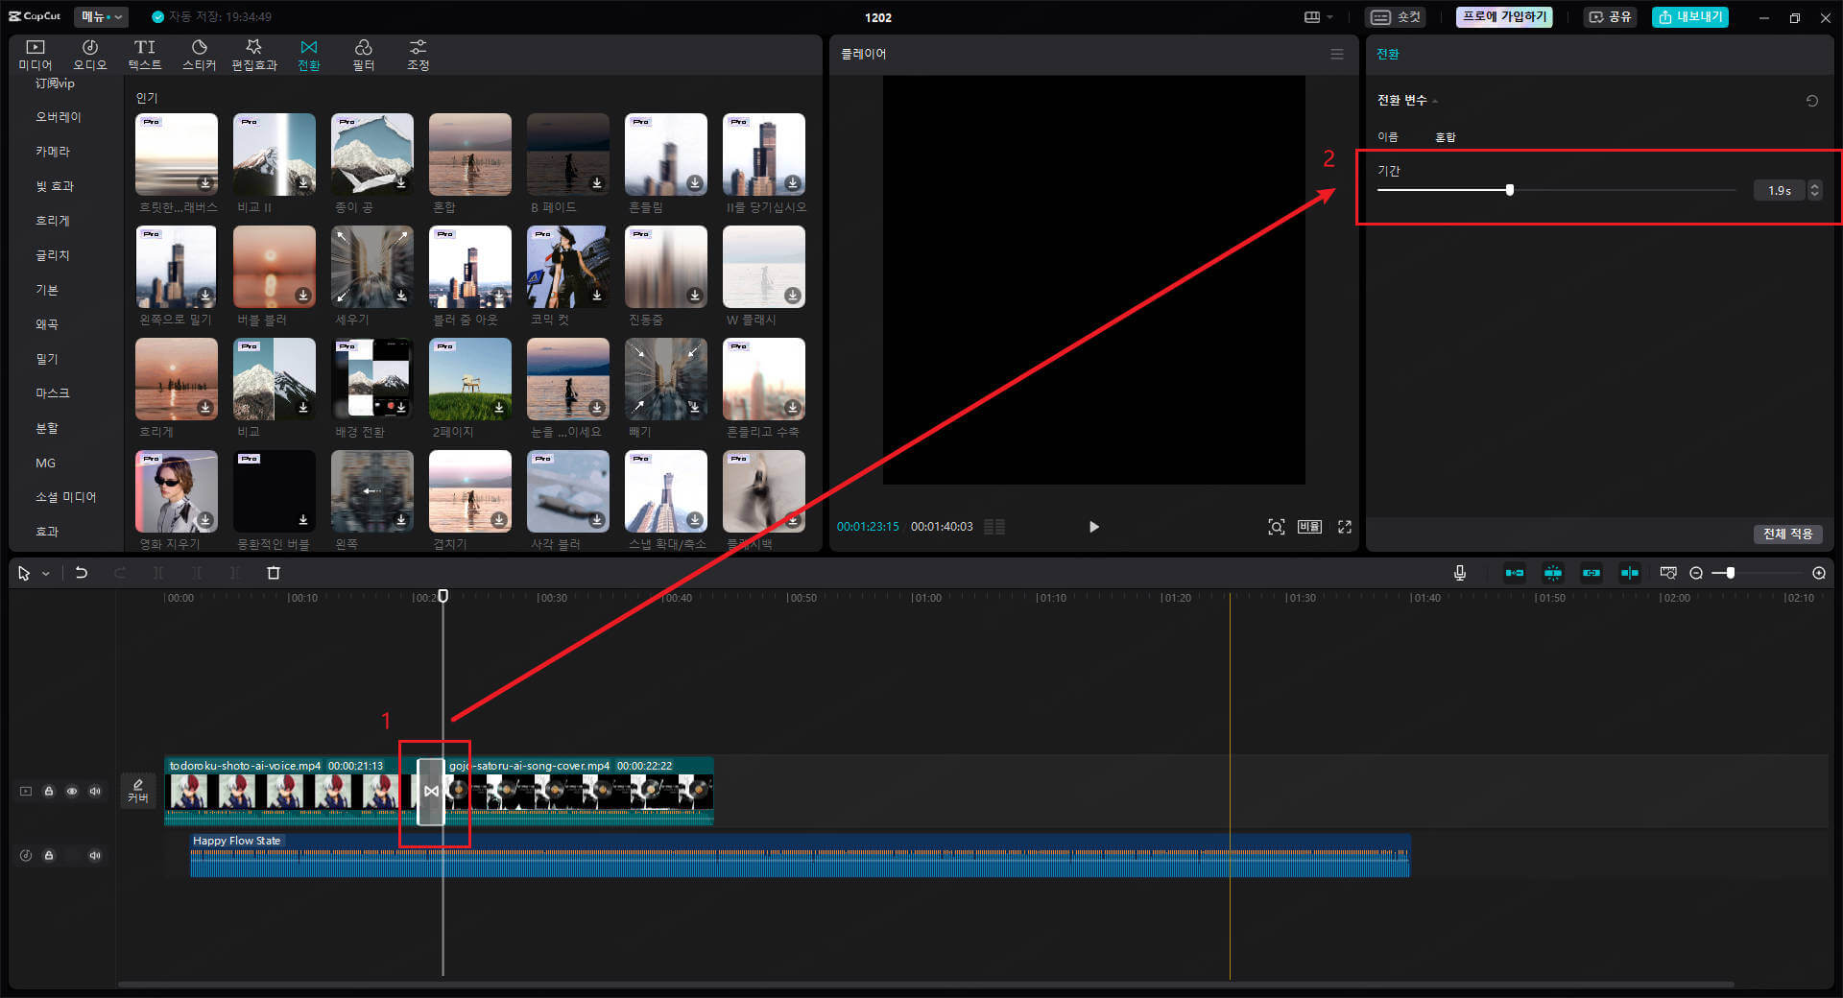The height and width of the screenshot is (998, 1843).
Task: Open the 미디어 (Media) tab
Action: tap(36, 55)
